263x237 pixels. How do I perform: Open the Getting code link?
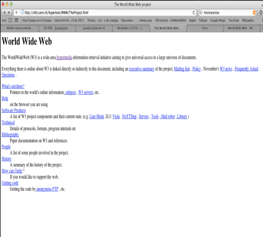click(10, 183)
